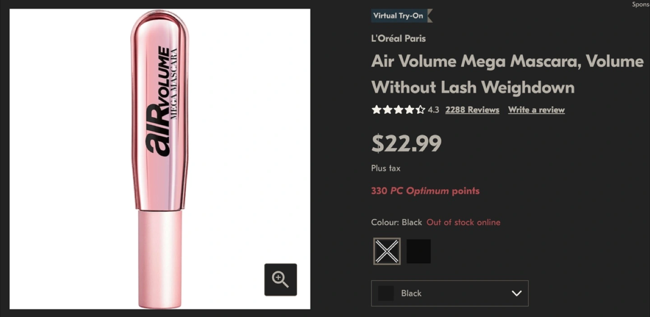Visit the L'Oréal Paris brand link
This screenshot has width=650, height=317.
(x=398, y=38)
